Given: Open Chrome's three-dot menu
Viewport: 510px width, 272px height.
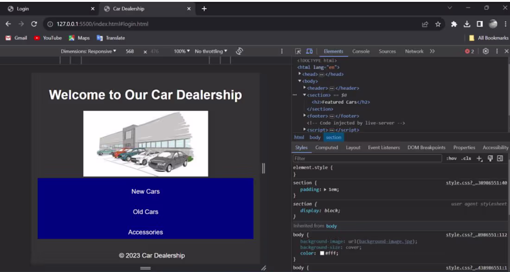Looking at the screenshot, I should pos(505,24).
